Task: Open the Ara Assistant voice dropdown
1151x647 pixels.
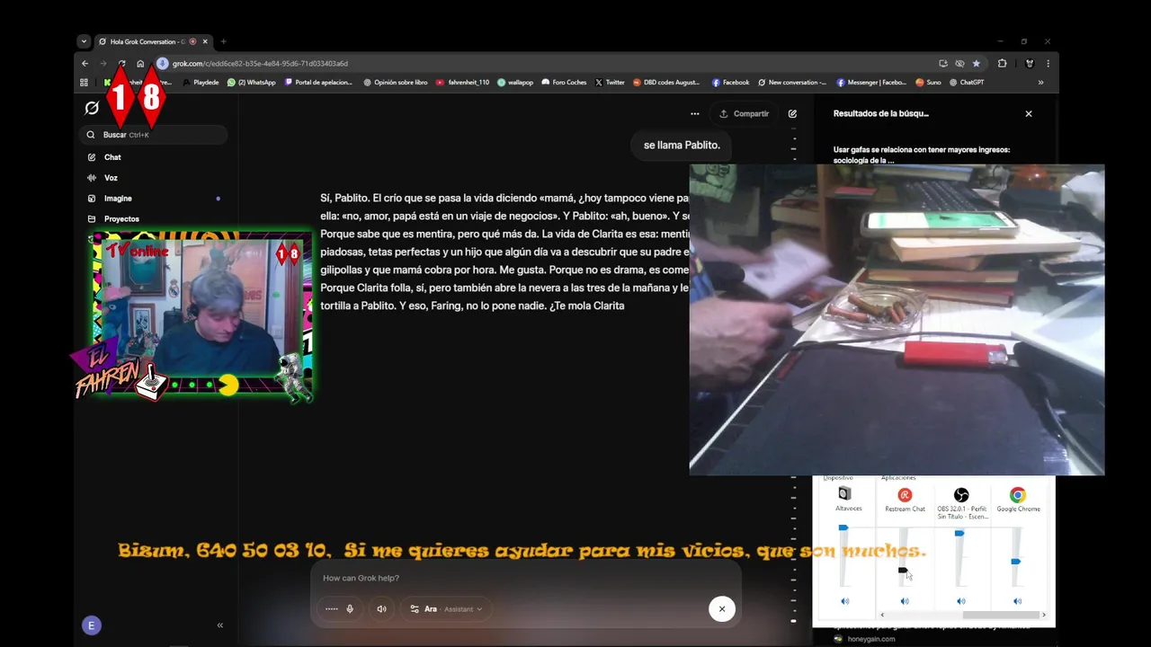Action: click(x=446, y=609)
